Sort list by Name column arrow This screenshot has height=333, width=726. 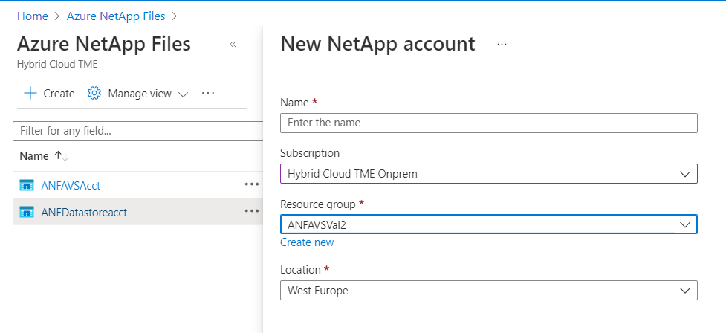pyautogui.click(x=62, y=156)
